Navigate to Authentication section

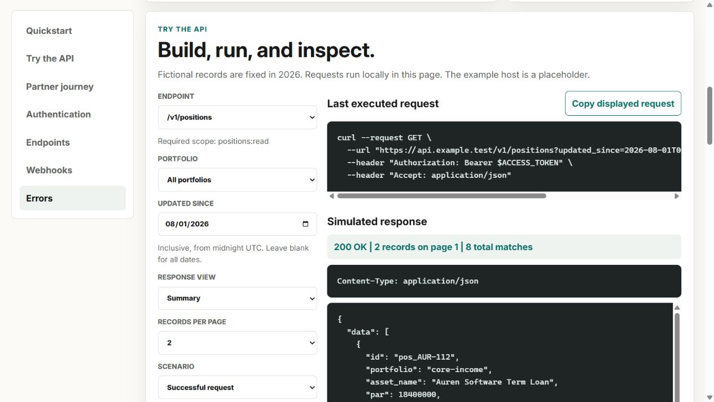click(x=72, y=114)
